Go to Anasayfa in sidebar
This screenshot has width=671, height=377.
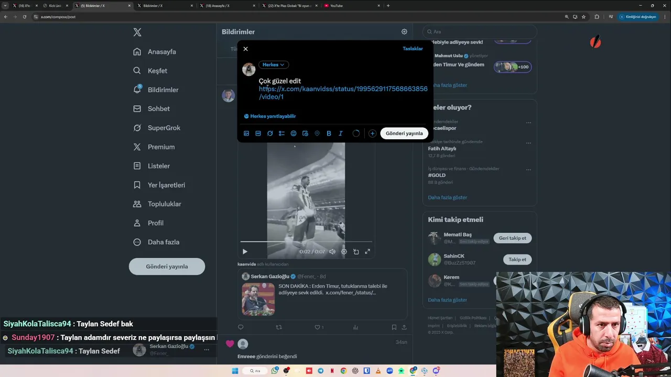pos(155,52)
